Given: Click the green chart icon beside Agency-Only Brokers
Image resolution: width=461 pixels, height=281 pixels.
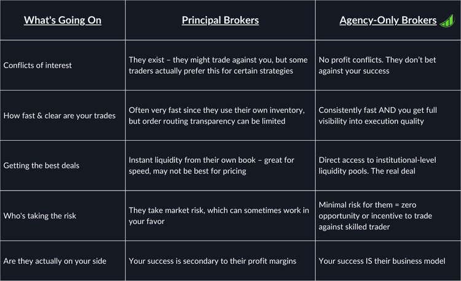Looking at the screenshot, I should click(x=446, y=20).
